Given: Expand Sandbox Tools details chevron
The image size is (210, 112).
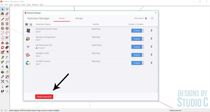Looking at the screenshot, I should pos(151,55).
